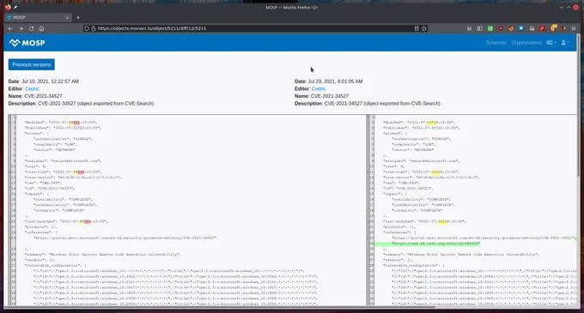This screenshot has width=584, height=313.
Task: Go forward with the browser forward arrow
Action: (21, 28)
